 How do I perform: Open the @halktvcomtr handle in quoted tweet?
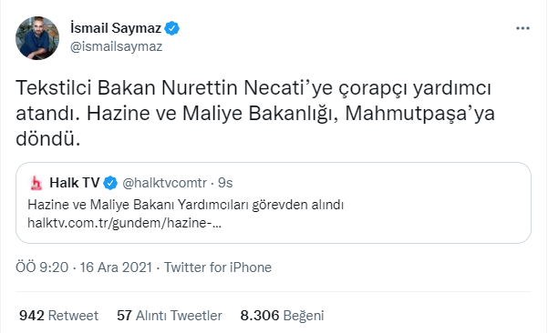tap(164, 183)
